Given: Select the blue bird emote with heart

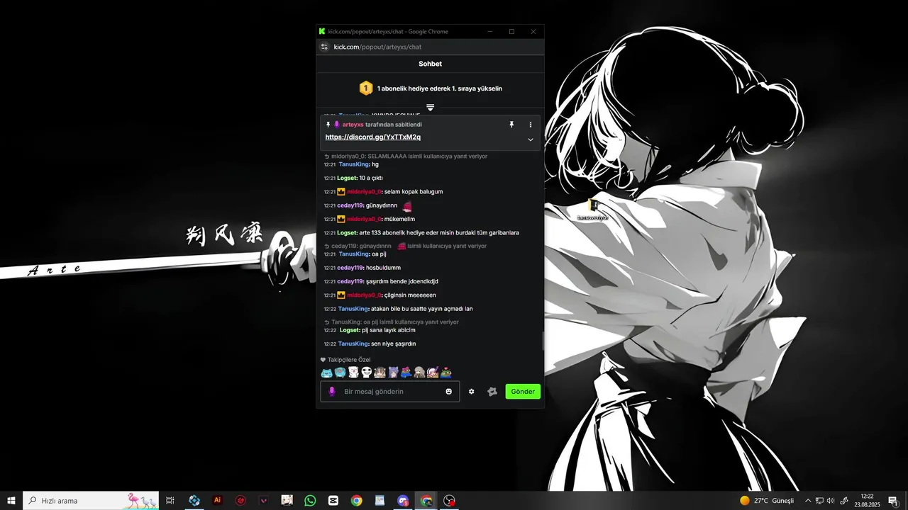Looking at the screenshot, I should (340, 373).
